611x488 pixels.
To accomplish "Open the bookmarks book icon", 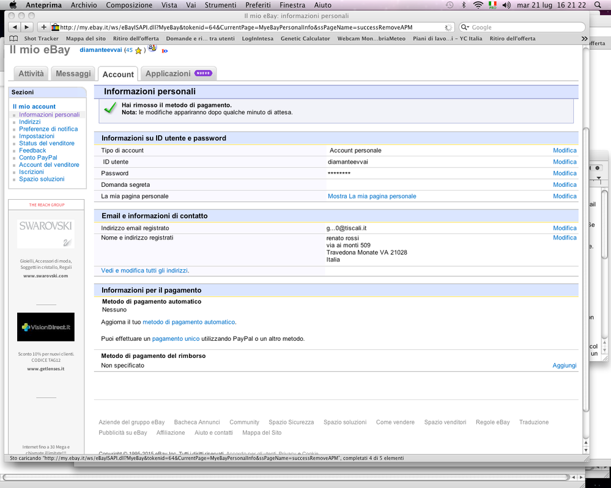I will [x=13, y=38].
